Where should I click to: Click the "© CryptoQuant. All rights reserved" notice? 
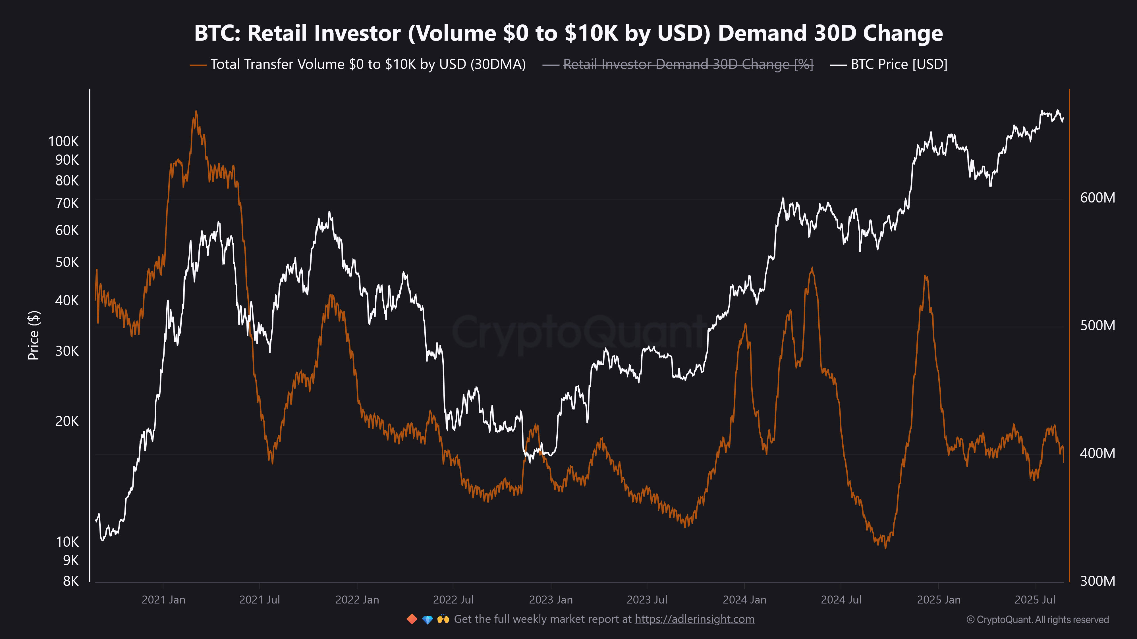[x=1038, y=620]
